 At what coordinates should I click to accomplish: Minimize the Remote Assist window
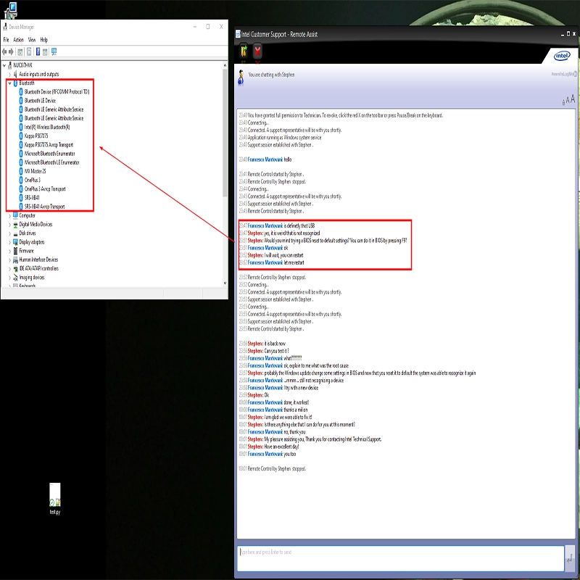pyautogui.click(x=563, y=34)
